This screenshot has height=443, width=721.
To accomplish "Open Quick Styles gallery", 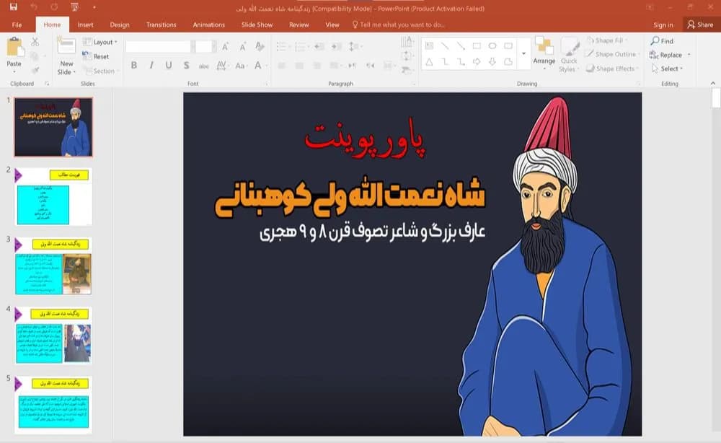I will coord(570,55).
